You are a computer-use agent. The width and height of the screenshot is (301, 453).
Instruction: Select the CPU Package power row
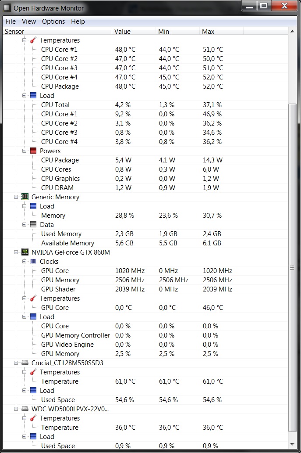point(145,160)
